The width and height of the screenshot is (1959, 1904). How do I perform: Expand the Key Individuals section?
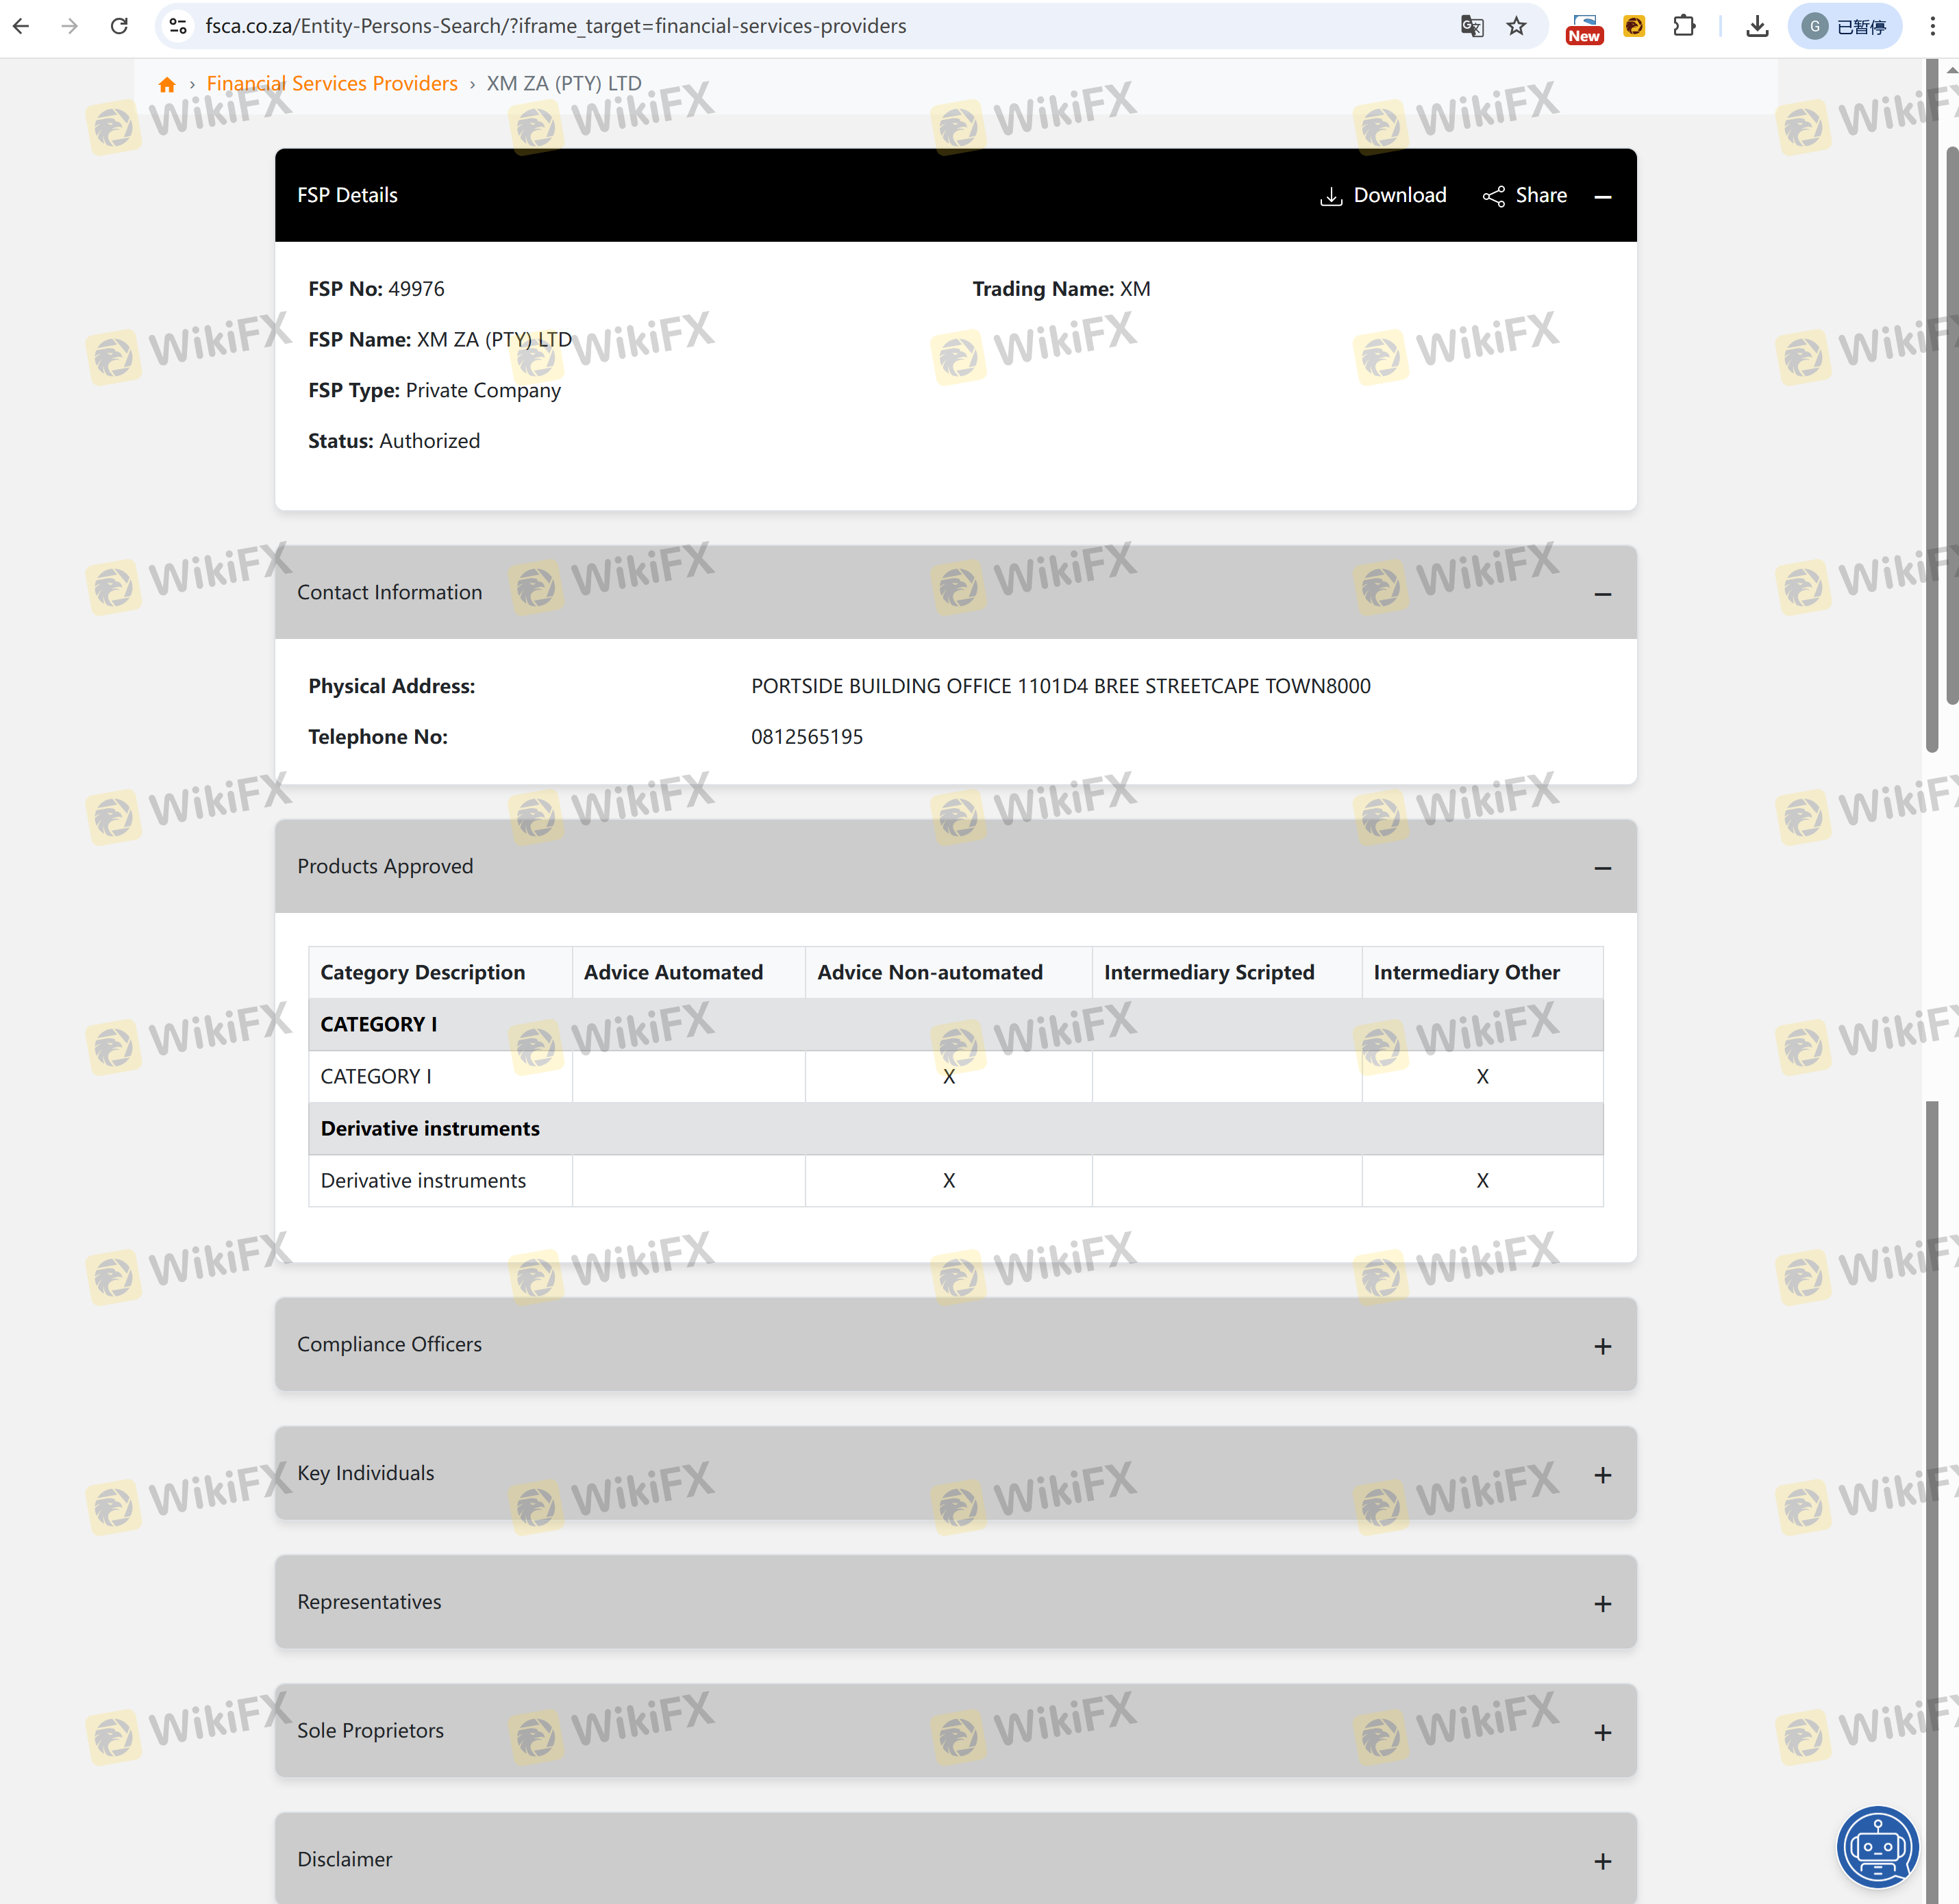click(1603, 1475)
